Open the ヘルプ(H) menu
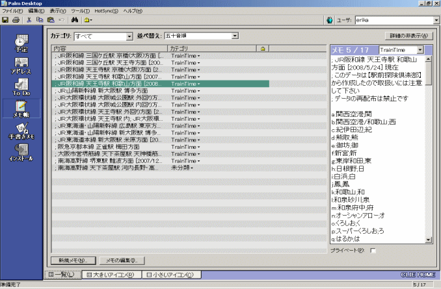This screenshot has height=289, width=441. click(133, 11)
